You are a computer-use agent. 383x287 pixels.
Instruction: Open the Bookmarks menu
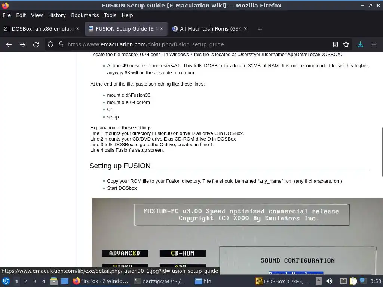pyautogui.click(x=85, y=15)
